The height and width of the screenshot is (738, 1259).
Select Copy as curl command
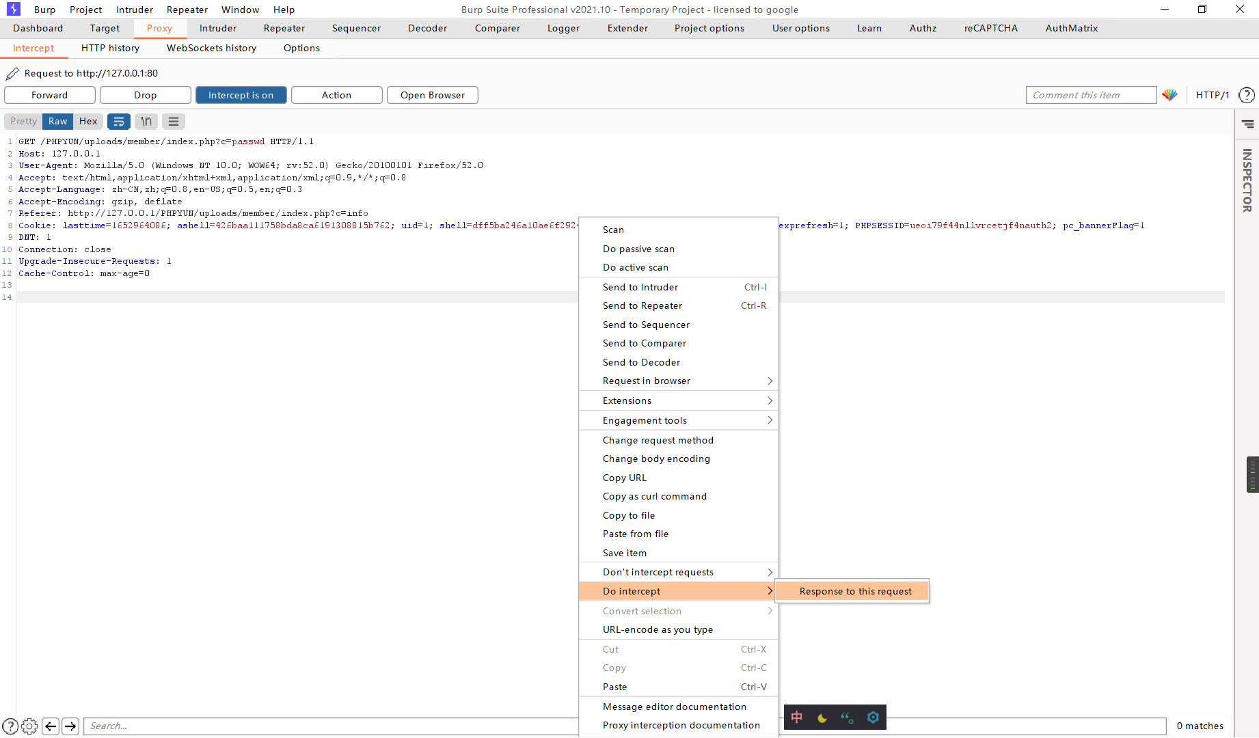point(679,496)
